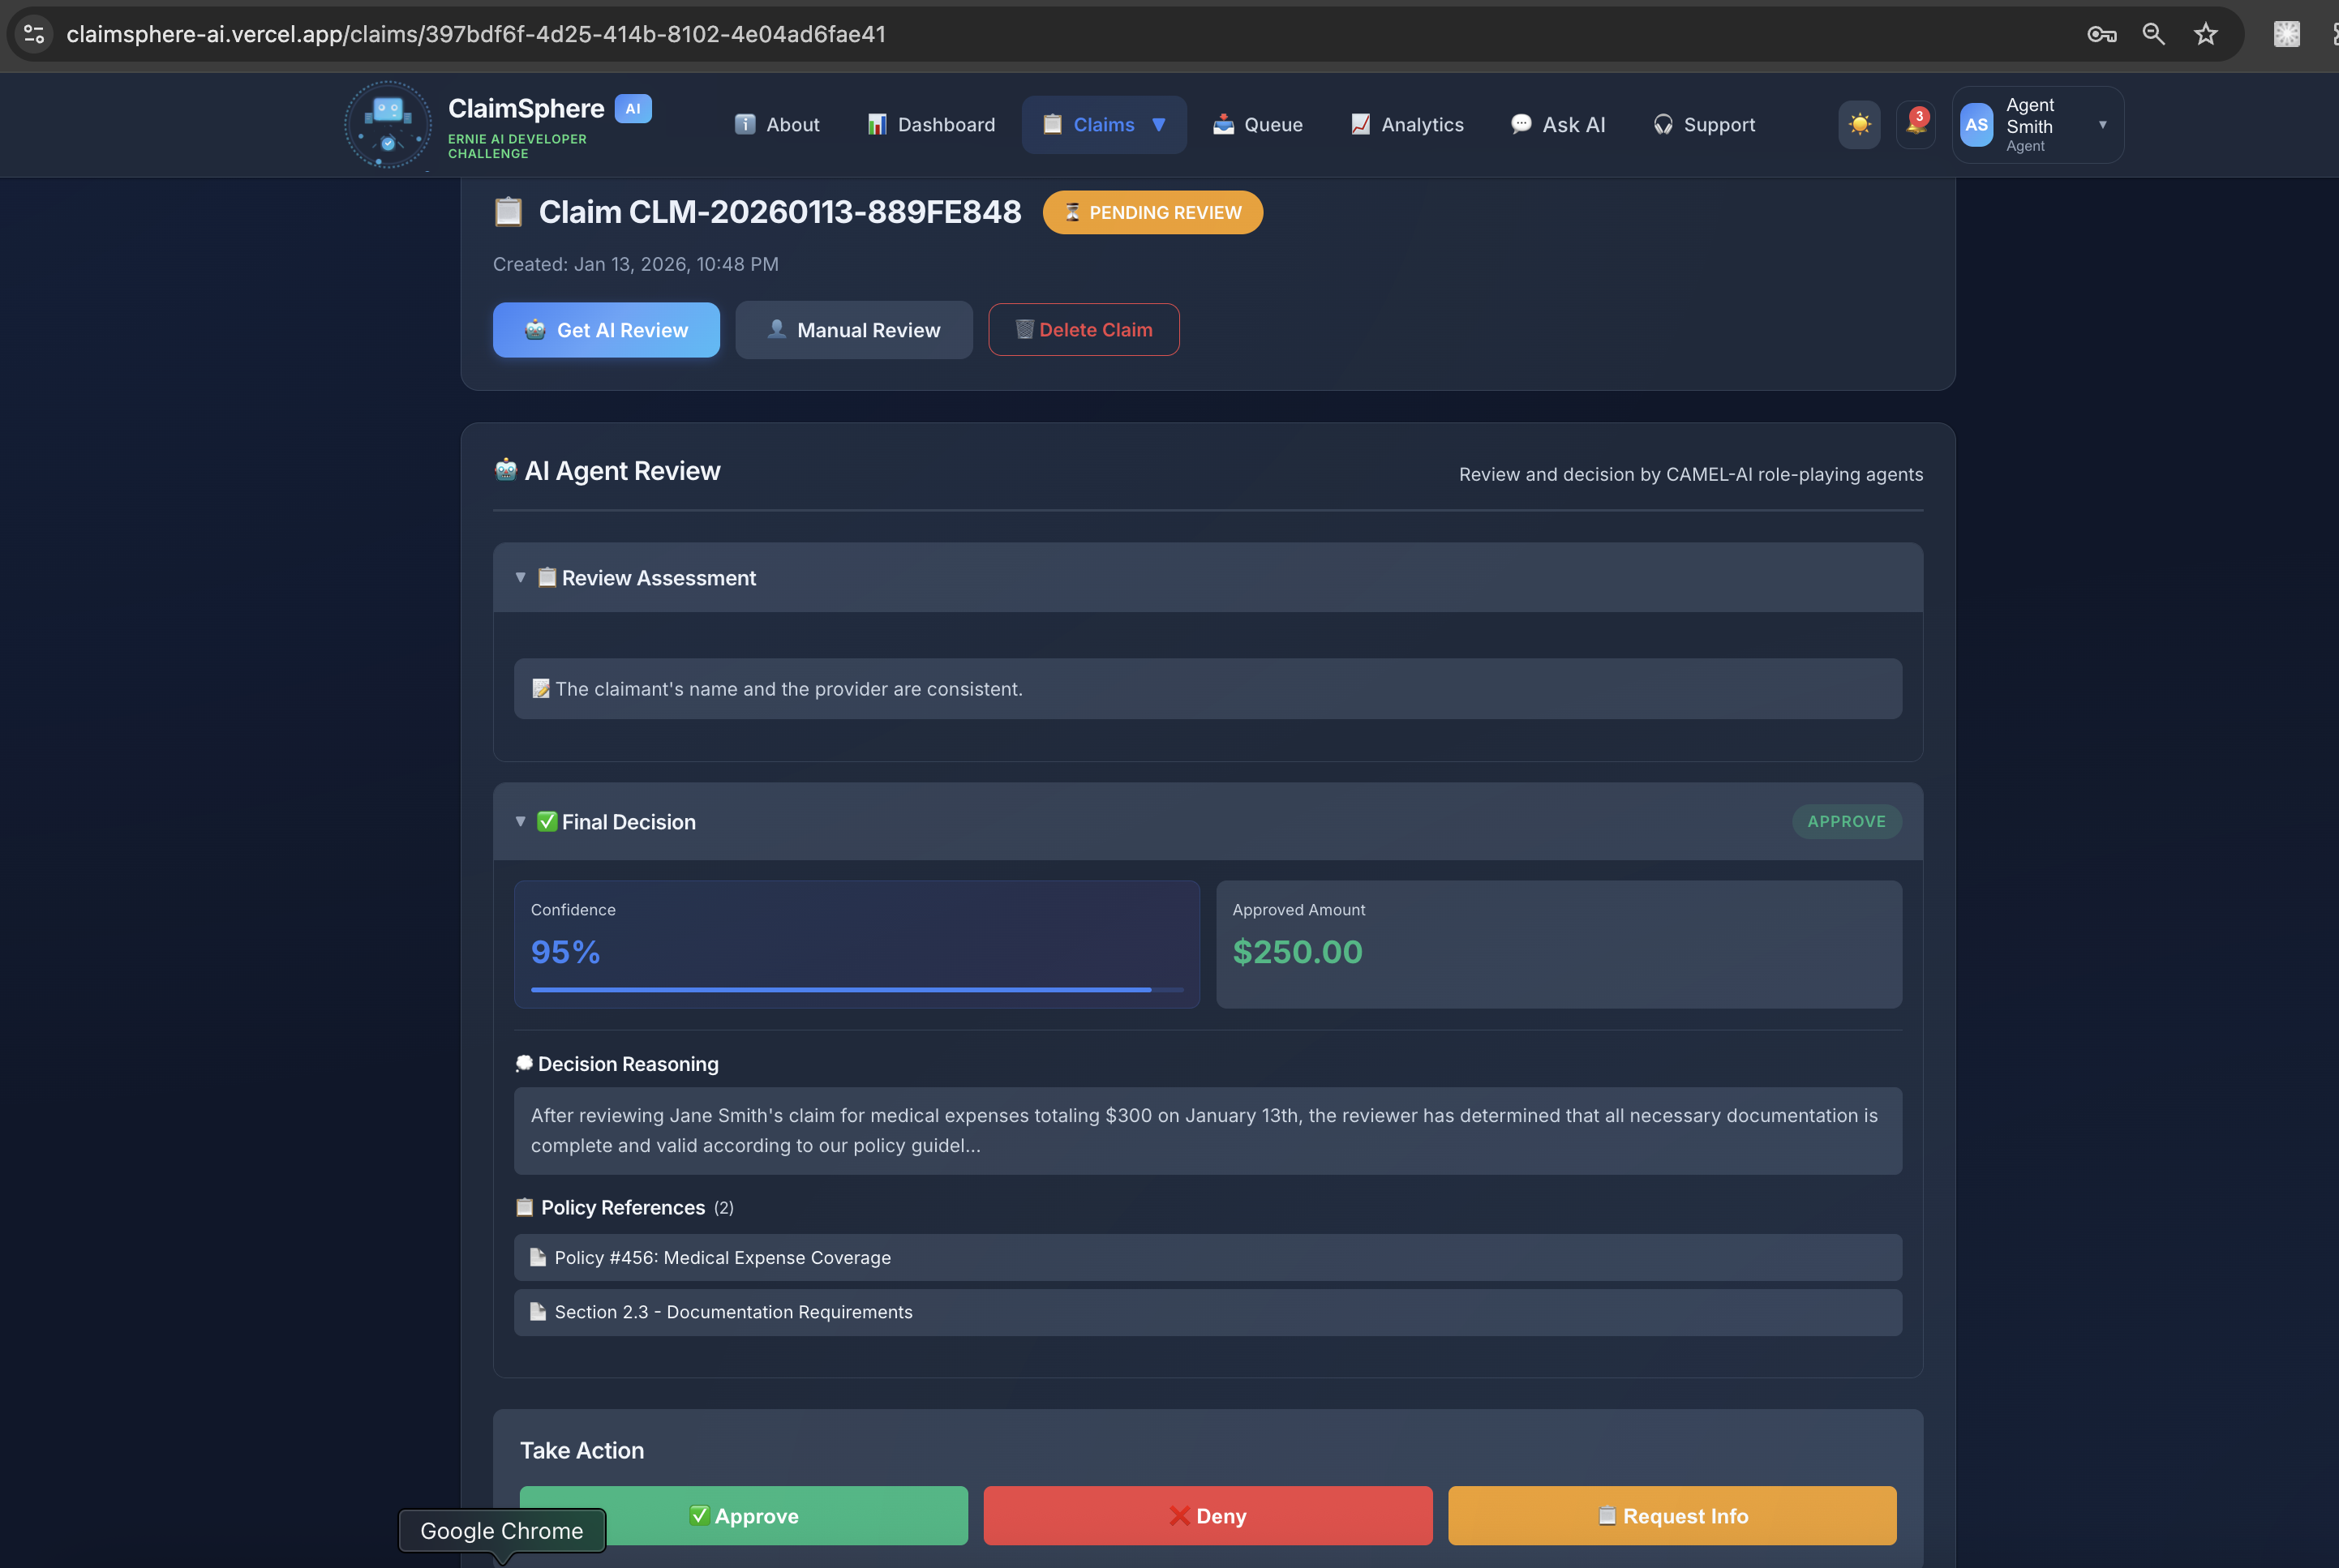Open site information icon beside URL
Viewport: 2339px width, 1568px height.
tap(34, 35)
